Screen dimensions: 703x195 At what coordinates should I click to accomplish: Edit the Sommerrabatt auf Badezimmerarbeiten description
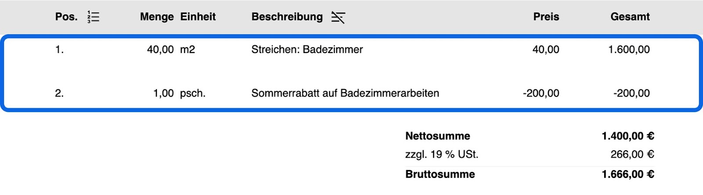(x=345, y=93)
